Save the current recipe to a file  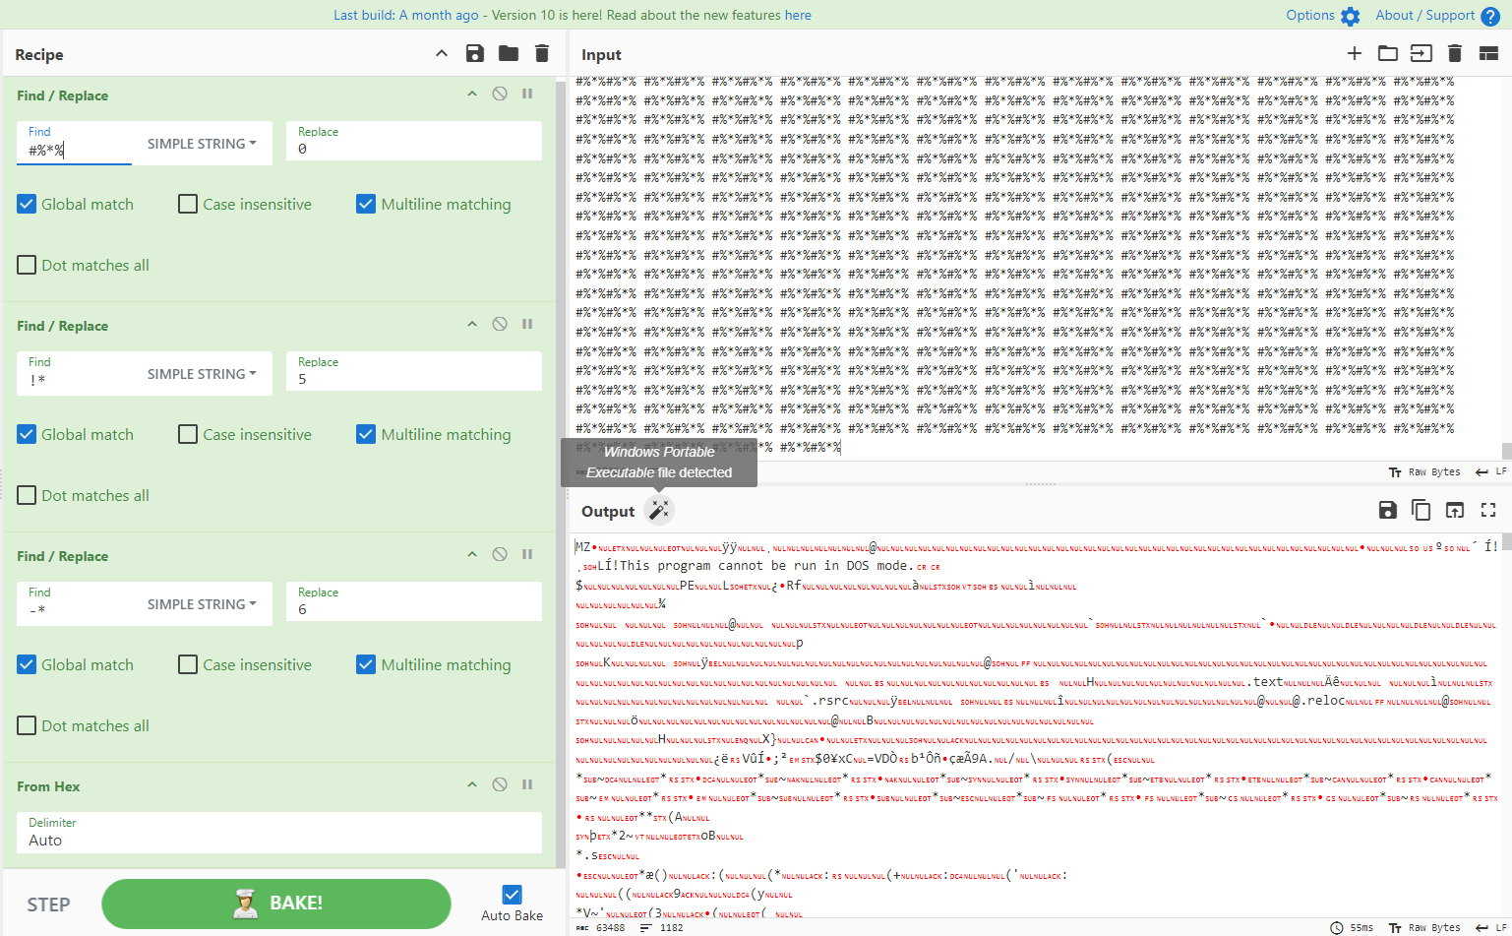(475, 54)
